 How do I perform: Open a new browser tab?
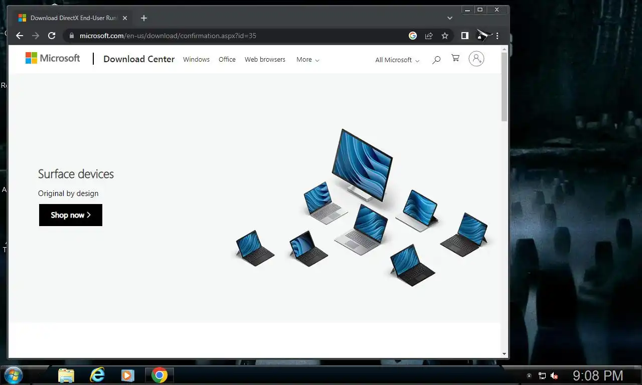[x=144, y=18]
